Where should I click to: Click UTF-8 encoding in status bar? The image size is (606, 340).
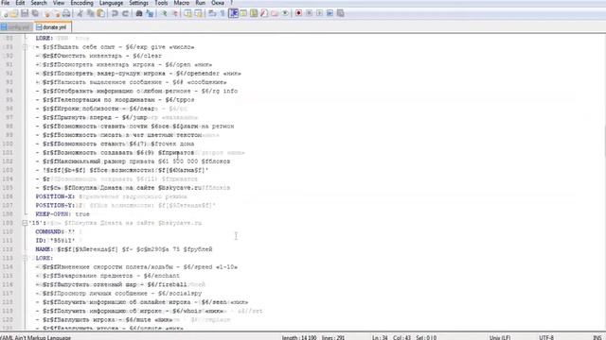[547, 337]
